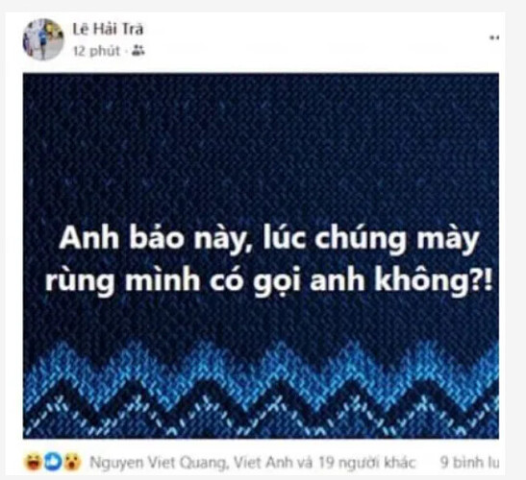Click the Like thumbs-up reaction icon
This screenshot has width=526, height=480.
pyautogui.click(x=53, y=462)
